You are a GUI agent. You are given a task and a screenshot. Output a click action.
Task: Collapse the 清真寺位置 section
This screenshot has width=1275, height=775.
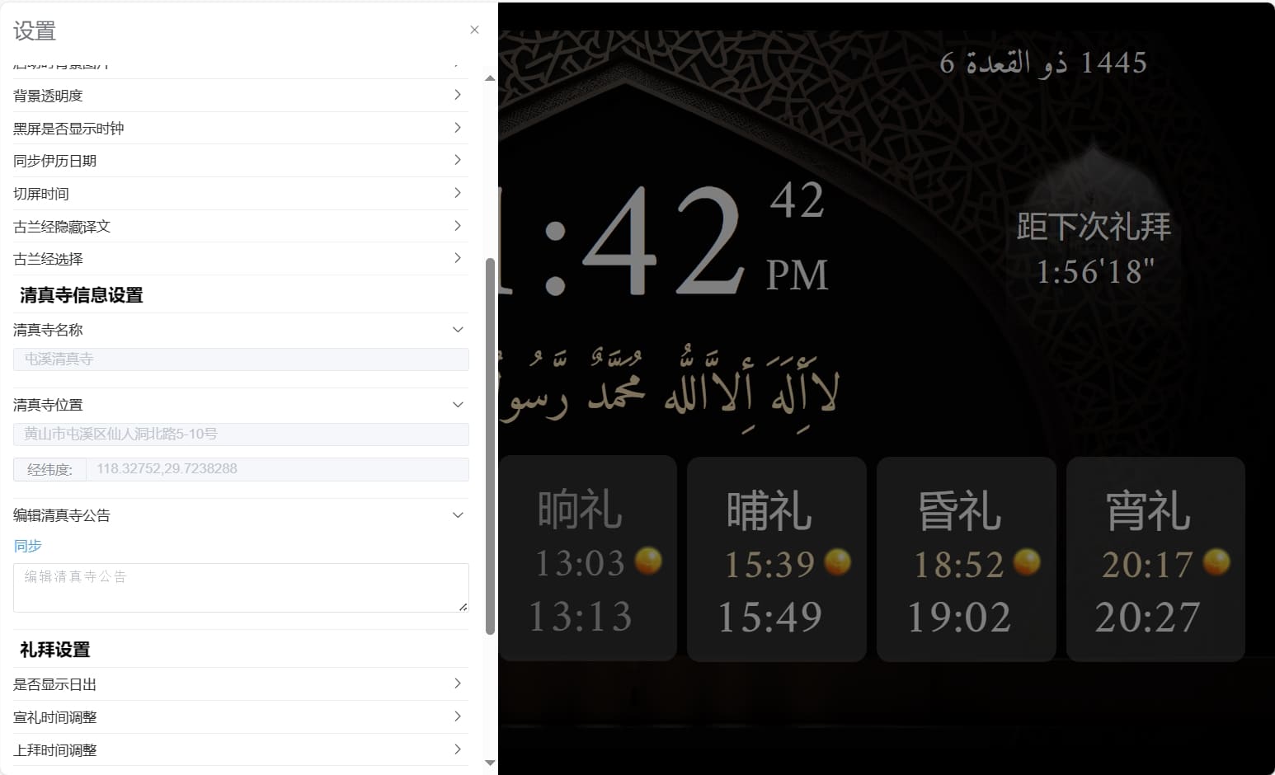point(458,405)
